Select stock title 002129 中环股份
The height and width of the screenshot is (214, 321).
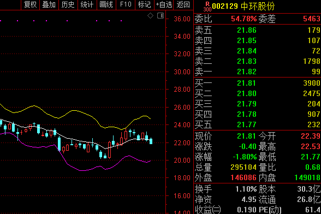coord(243,7)
